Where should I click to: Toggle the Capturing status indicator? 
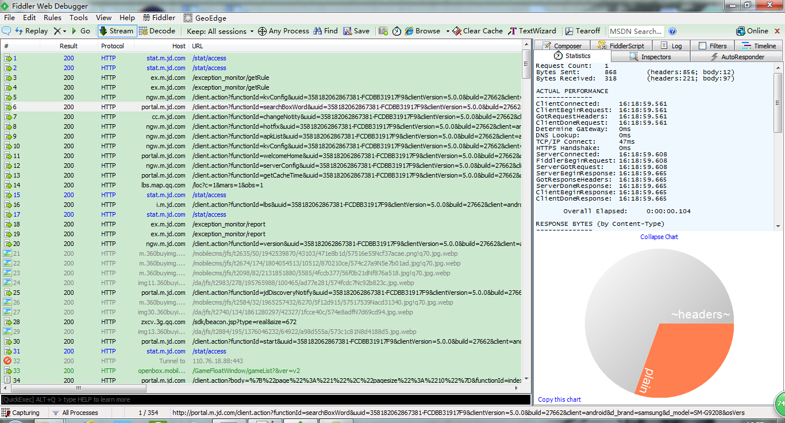(x=21, y=413)
